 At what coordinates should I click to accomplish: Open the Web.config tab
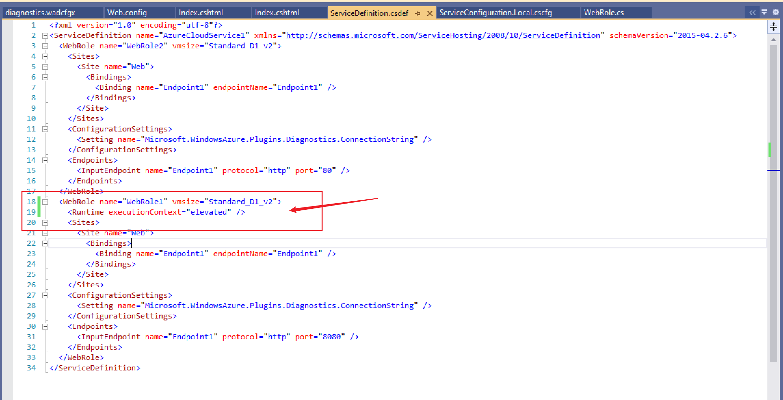click(x=127, y=13)
